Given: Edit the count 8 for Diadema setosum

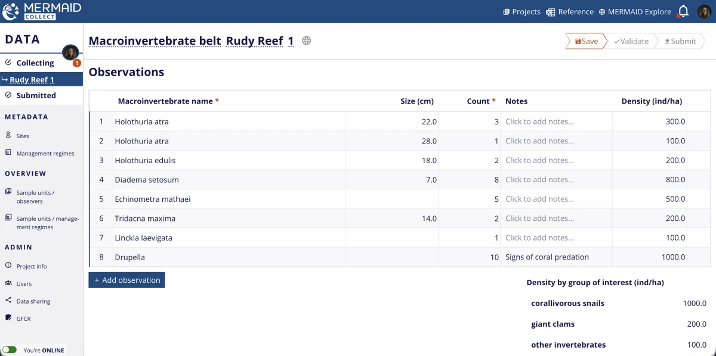Looking at the screenshot, I should (470, 180).
